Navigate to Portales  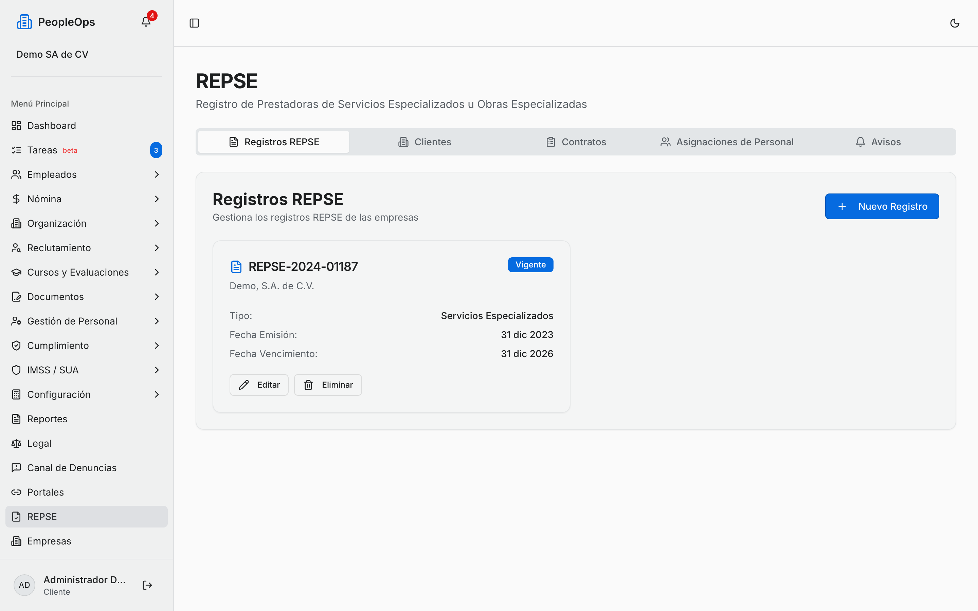(87, 492)
